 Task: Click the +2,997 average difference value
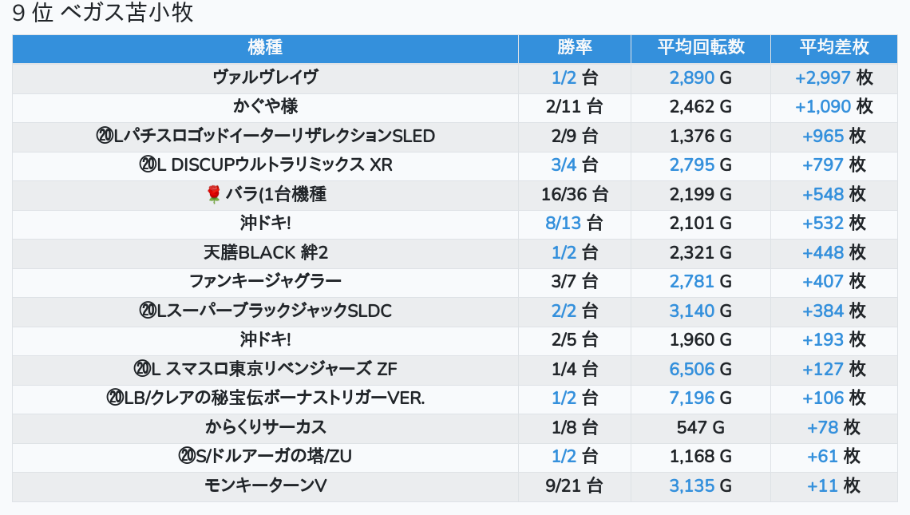[x=822, y=77]
